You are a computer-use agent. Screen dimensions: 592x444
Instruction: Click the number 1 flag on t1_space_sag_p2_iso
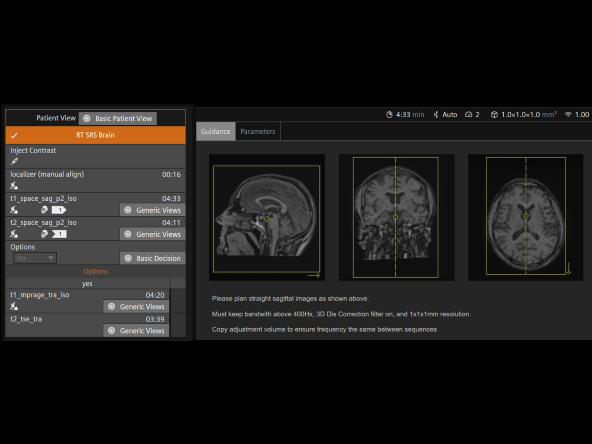click(59, 210)
